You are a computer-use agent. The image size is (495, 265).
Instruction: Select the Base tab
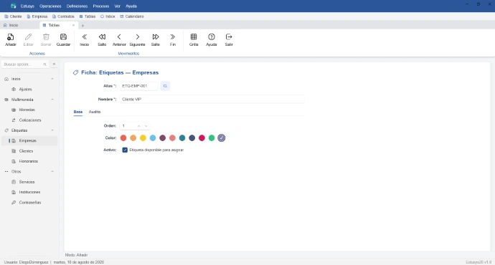click(78, 112)
